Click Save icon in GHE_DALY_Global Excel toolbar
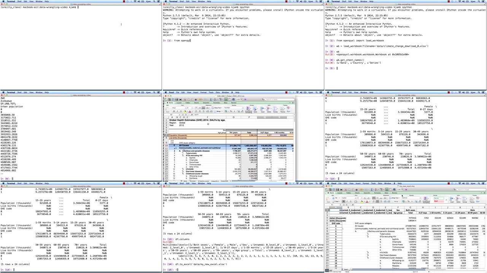Screen dimensions: 487x273 tap(176, 99)
